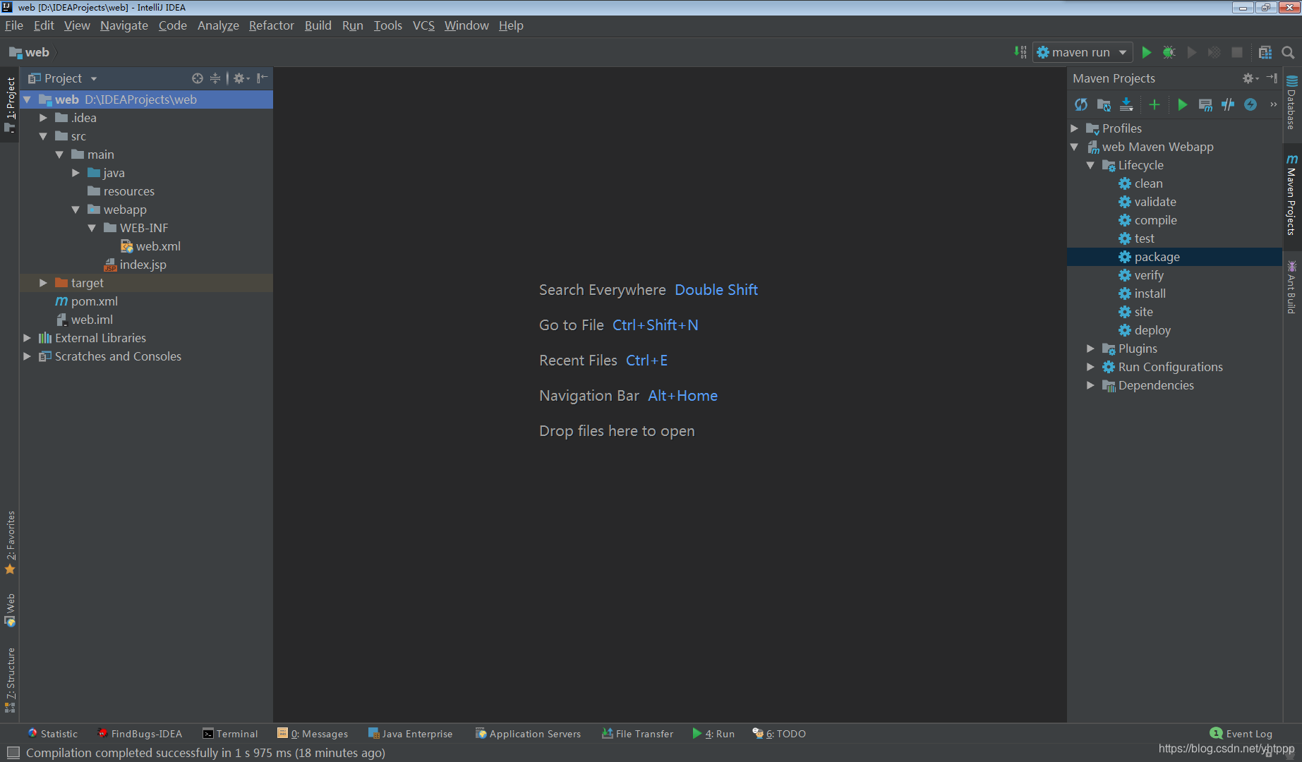Open the Messages tool window

(x=313, y=734)
